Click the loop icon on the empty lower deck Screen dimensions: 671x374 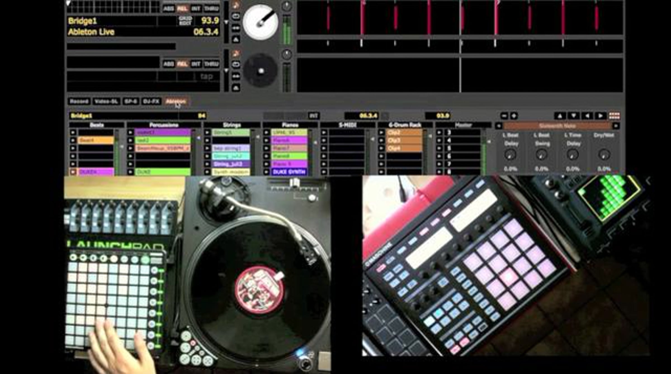[236, 64]
